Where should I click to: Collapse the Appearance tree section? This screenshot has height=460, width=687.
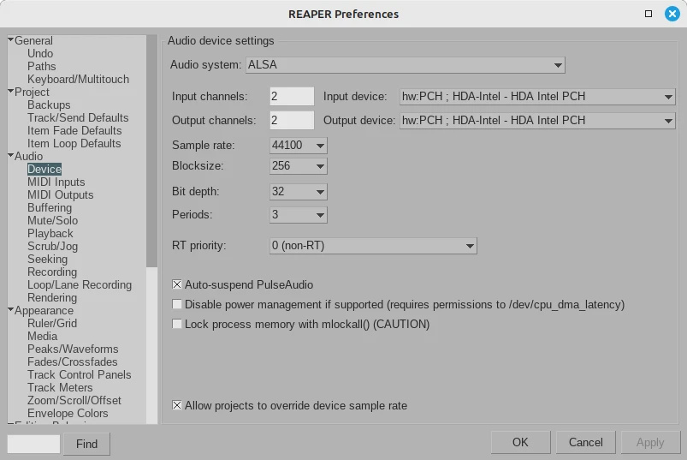point(10,309)
